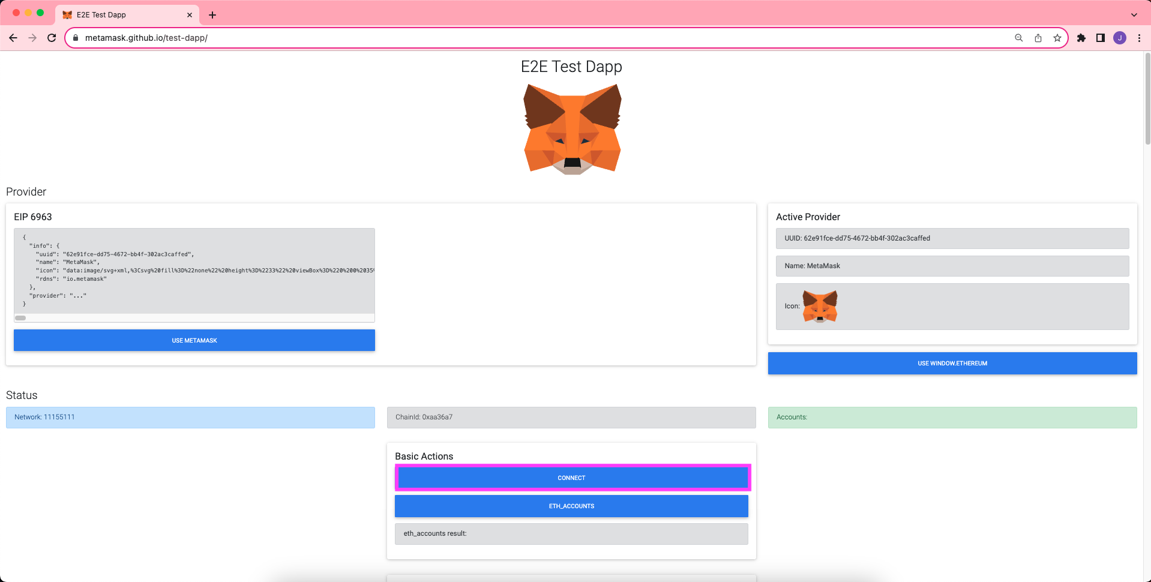Click the large MetaMask fox logo

[572, 129]
